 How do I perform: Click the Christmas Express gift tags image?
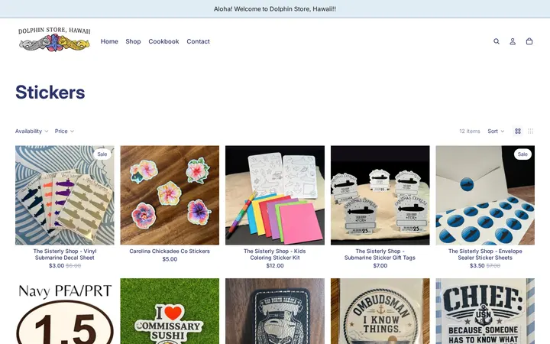coord(380,195)
